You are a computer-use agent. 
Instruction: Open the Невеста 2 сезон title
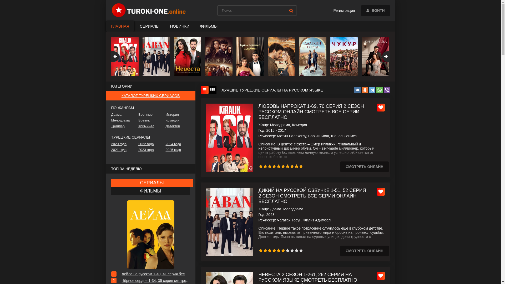coord(307,278)
